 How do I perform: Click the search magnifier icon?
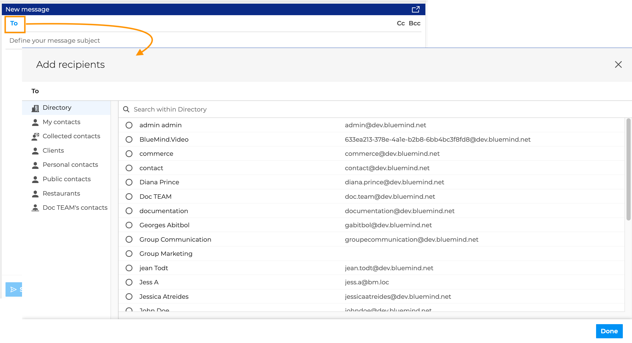tap(126, 109)
